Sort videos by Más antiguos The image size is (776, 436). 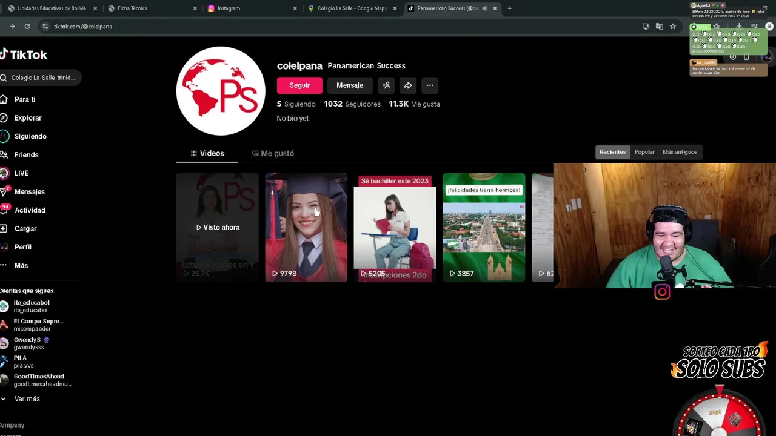click(680, 152)
